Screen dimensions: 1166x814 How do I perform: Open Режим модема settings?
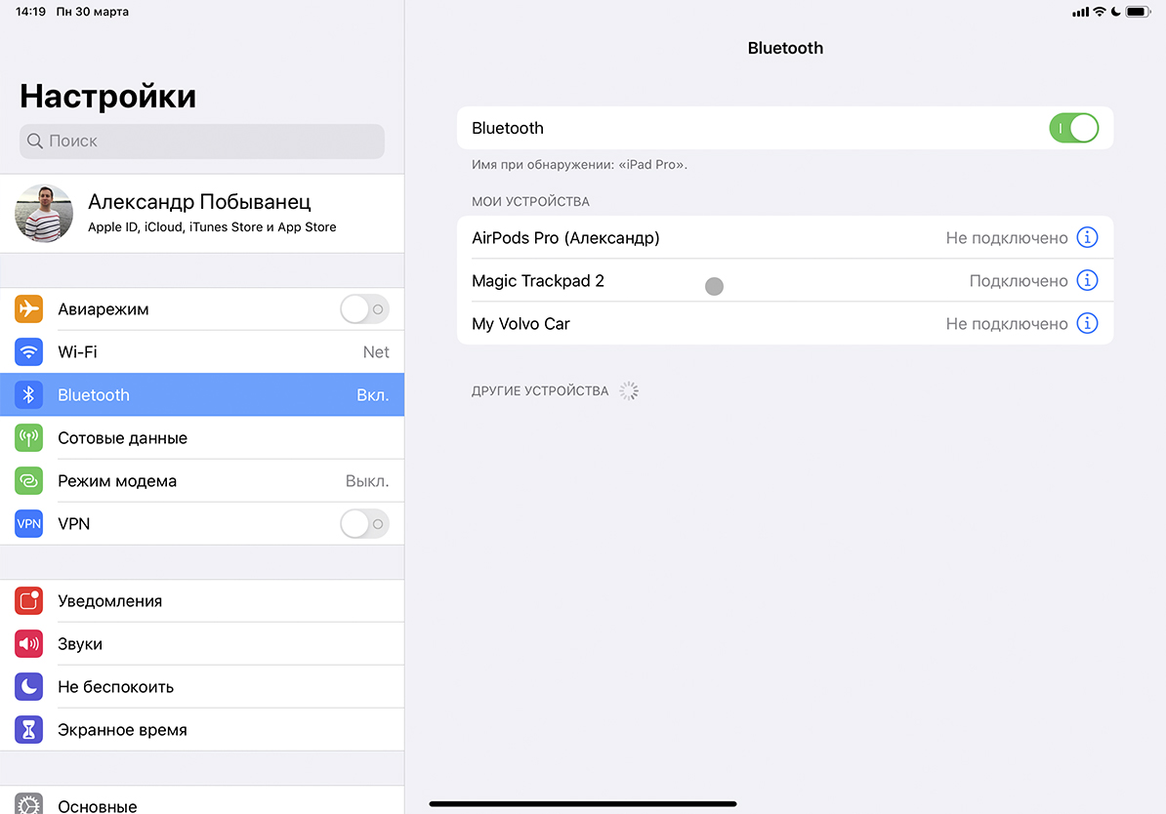pyautogui.click(x=202, y=481)
